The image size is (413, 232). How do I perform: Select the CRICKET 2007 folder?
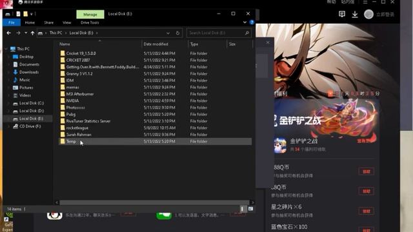(x=78, y=60)
